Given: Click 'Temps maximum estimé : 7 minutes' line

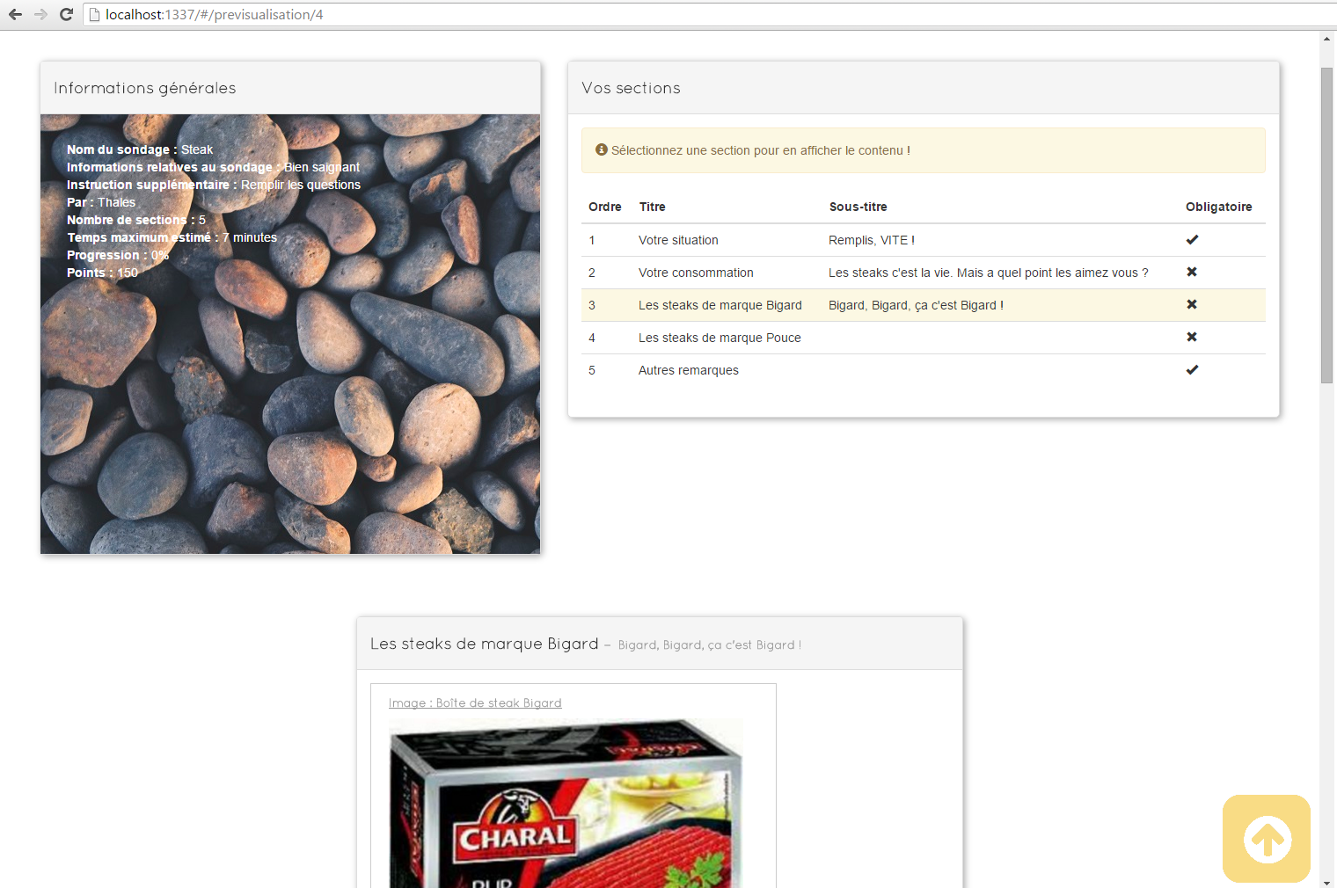Looking at the screenshot, I should click(x=172, y=237).
